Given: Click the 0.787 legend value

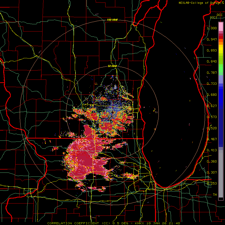Looking at the screenshot, I should pos(212,72).
